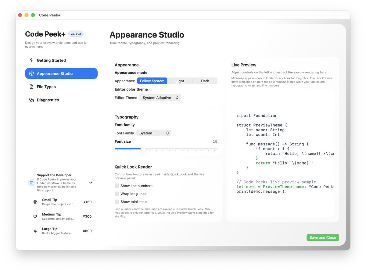366x271 pixels.
Task: Click the Typography heading
Action: click(127, 117)
